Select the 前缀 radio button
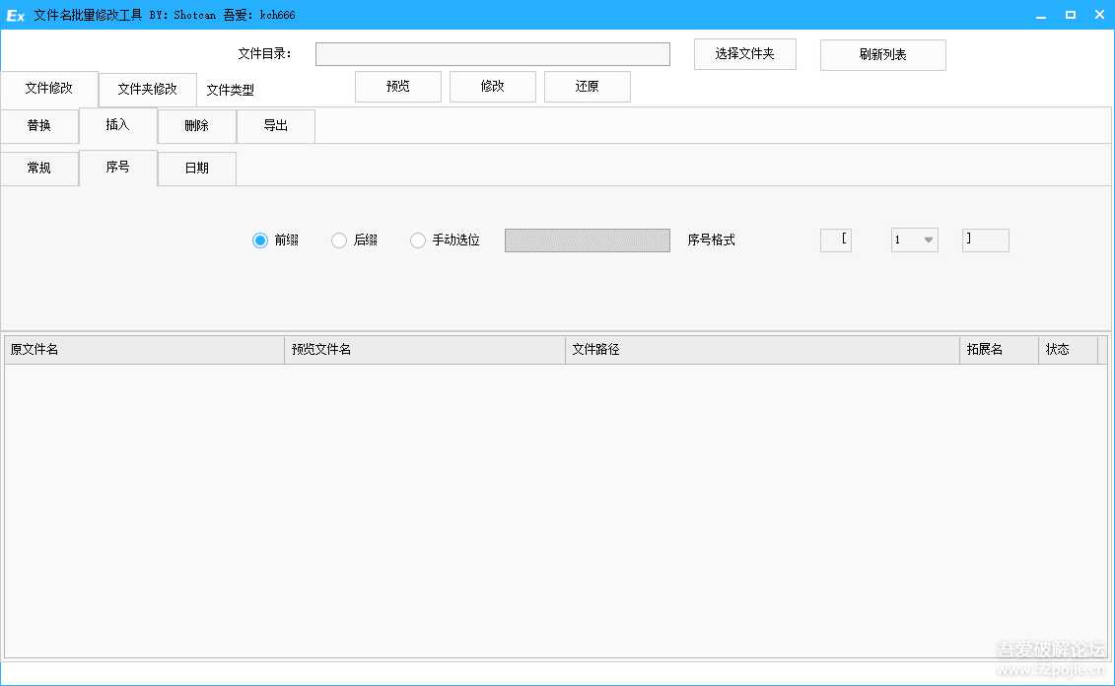The height and width of the screenshot is (686, 1115). 260,240
